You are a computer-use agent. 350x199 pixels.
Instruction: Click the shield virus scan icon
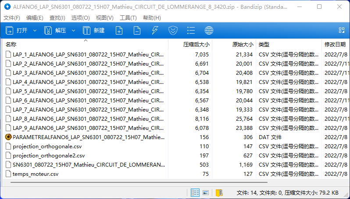click(173, 31)
